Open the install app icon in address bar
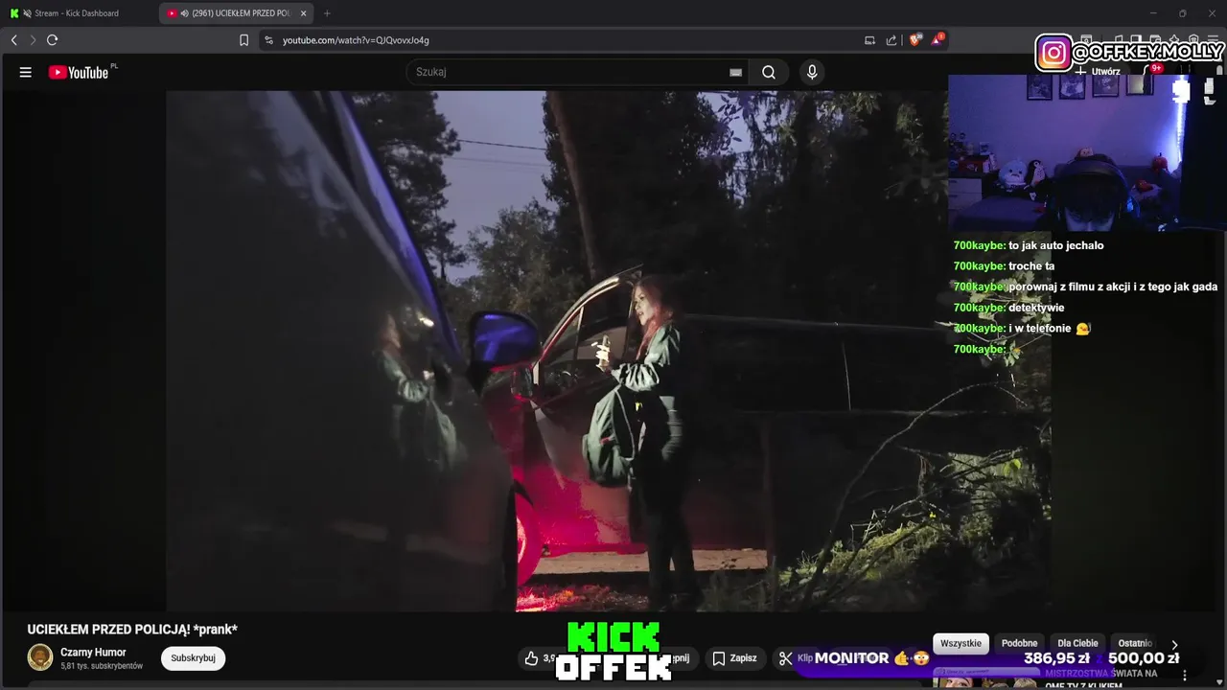 [x=869, y=40]
